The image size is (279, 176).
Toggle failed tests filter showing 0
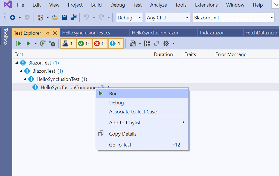(100, 43)
